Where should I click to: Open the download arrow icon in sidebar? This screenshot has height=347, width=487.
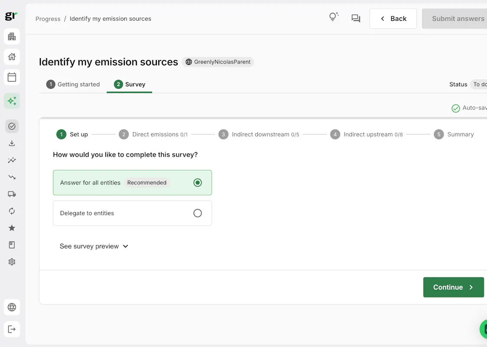pos(12,143)
